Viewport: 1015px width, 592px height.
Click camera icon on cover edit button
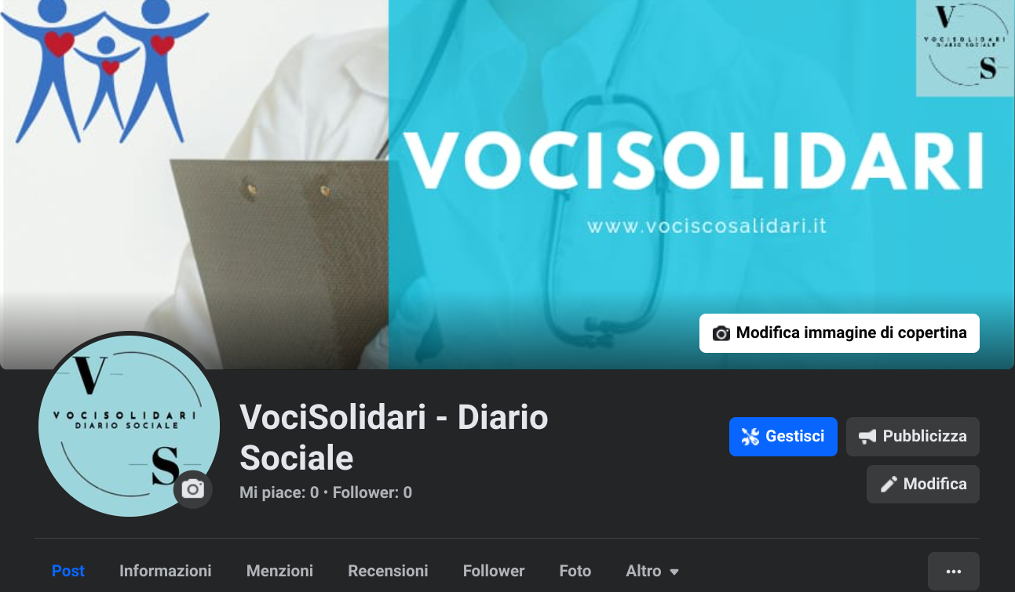[x=721, y=333]
